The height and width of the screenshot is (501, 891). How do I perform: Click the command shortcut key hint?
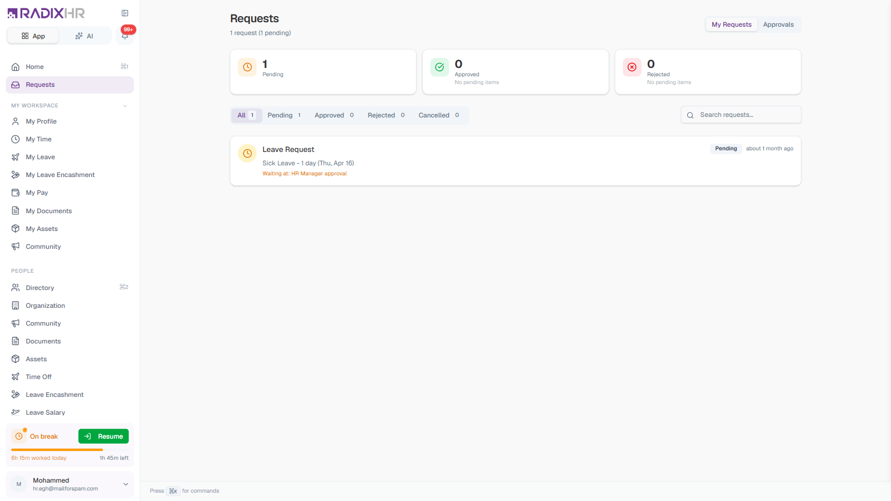(x=173, y=491)
